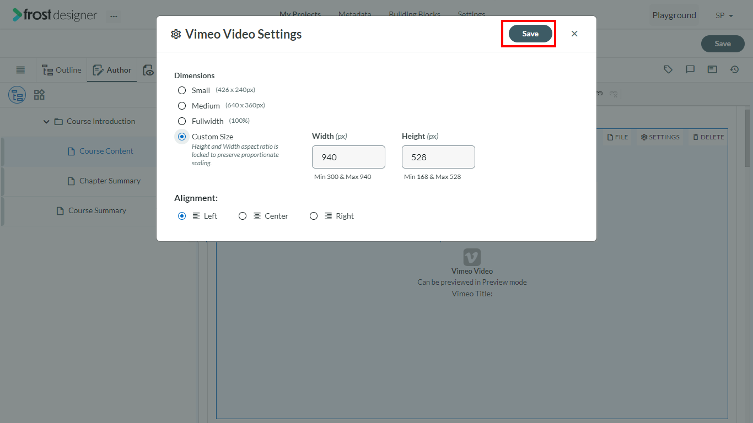The width and height of the screenshot is (753, 423).
Task: Open the Chapter Summary page
Action: coord(110,181)
